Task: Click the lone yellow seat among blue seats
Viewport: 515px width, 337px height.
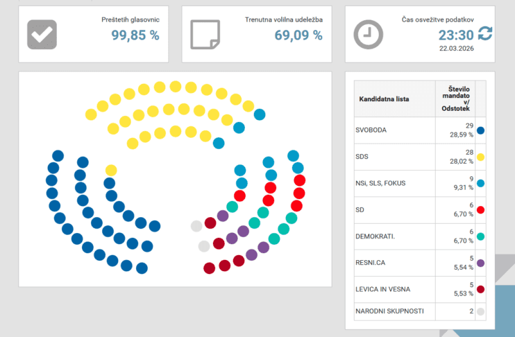Action: (111, 171)
